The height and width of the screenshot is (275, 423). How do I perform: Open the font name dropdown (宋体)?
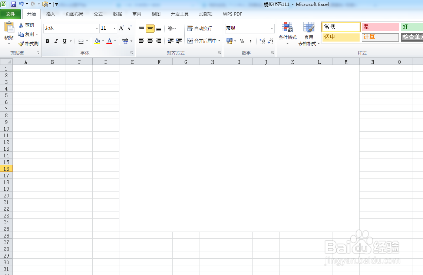click(97, 28)
